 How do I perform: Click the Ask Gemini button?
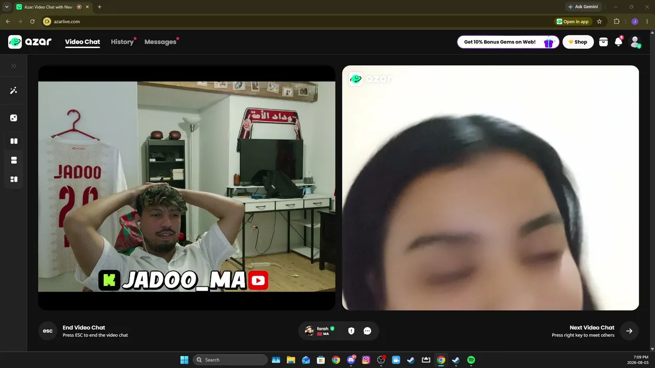coord(583,7)
